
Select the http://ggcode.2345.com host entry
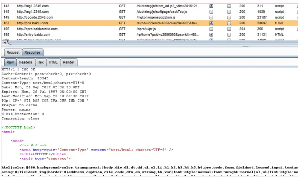coord(35,17)
